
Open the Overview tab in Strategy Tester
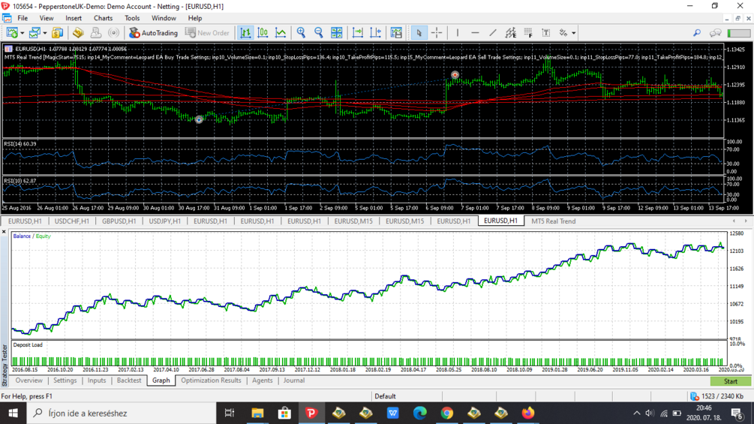click(x=29, y=380)
